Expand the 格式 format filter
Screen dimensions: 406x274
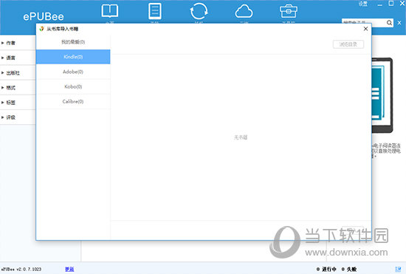point(18,88)
